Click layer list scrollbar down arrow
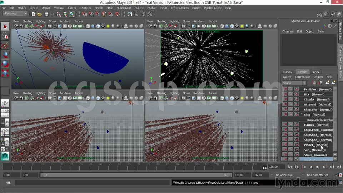The image size is (343, 193). [x=335, y=159]
